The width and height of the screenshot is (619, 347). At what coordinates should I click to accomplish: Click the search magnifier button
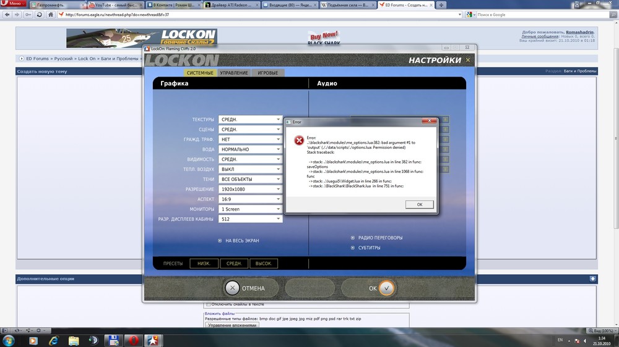tap(613, 15)
